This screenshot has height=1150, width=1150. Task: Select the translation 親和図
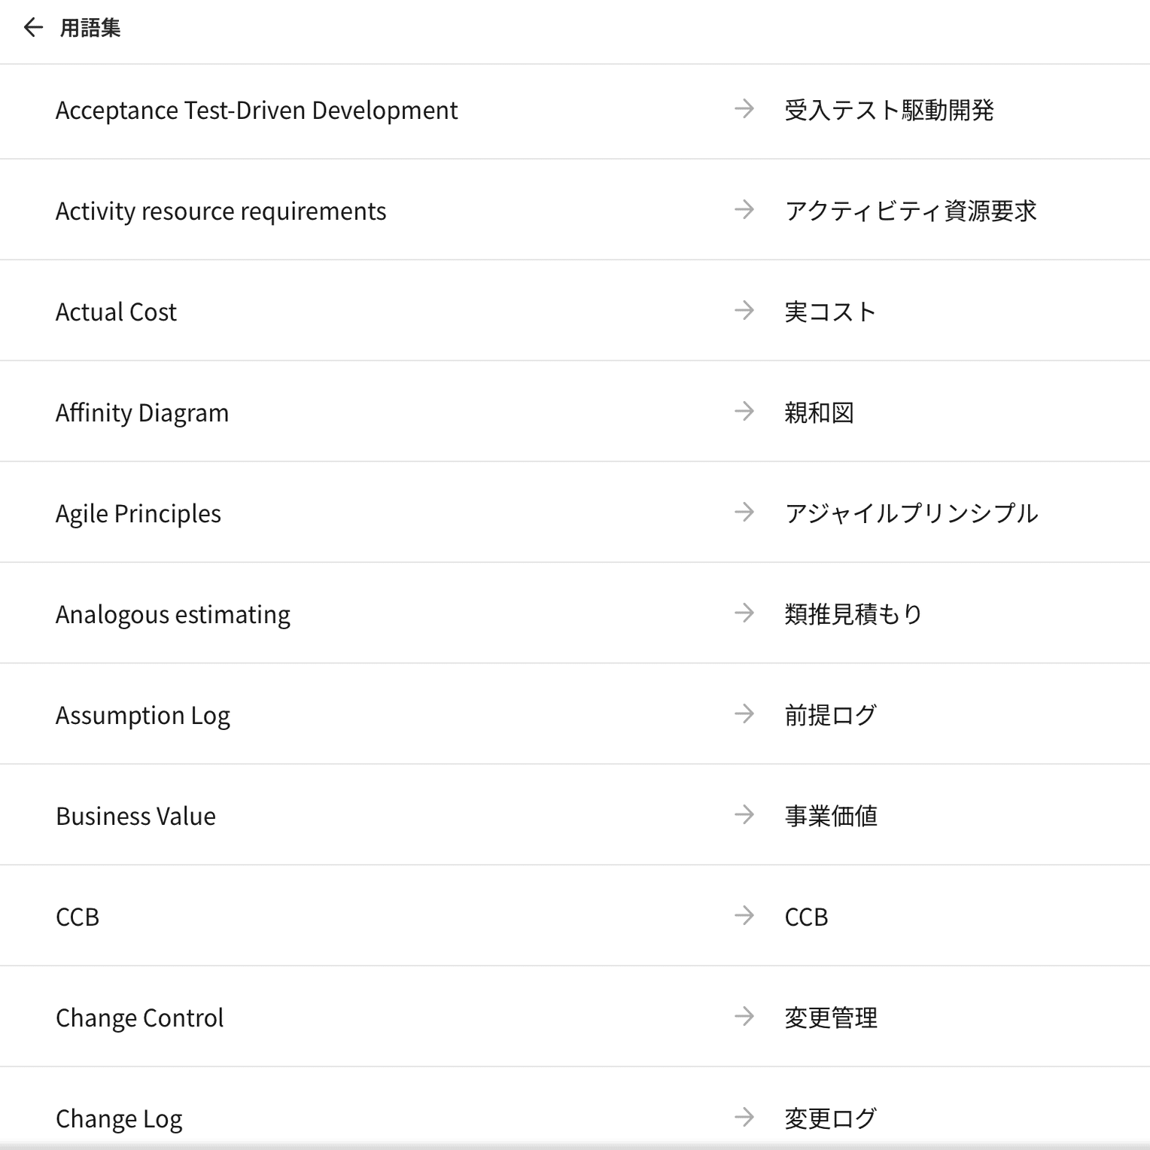pos(819,412)
